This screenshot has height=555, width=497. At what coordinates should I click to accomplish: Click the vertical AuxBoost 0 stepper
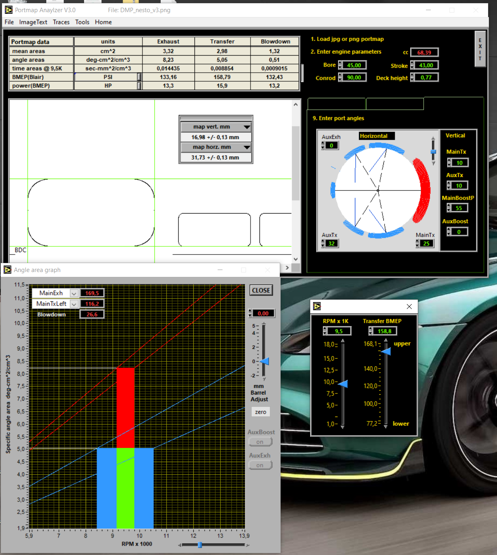pos(449,232)
